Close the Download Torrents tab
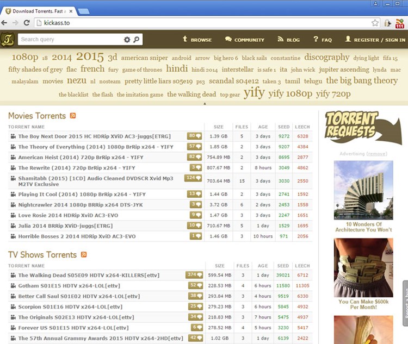The image size is (408, 344). click(x=71, y=11)
